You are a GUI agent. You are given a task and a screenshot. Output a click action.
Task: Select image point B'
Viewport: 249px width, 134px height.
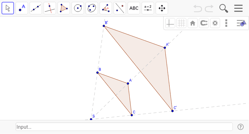(104, 26)
